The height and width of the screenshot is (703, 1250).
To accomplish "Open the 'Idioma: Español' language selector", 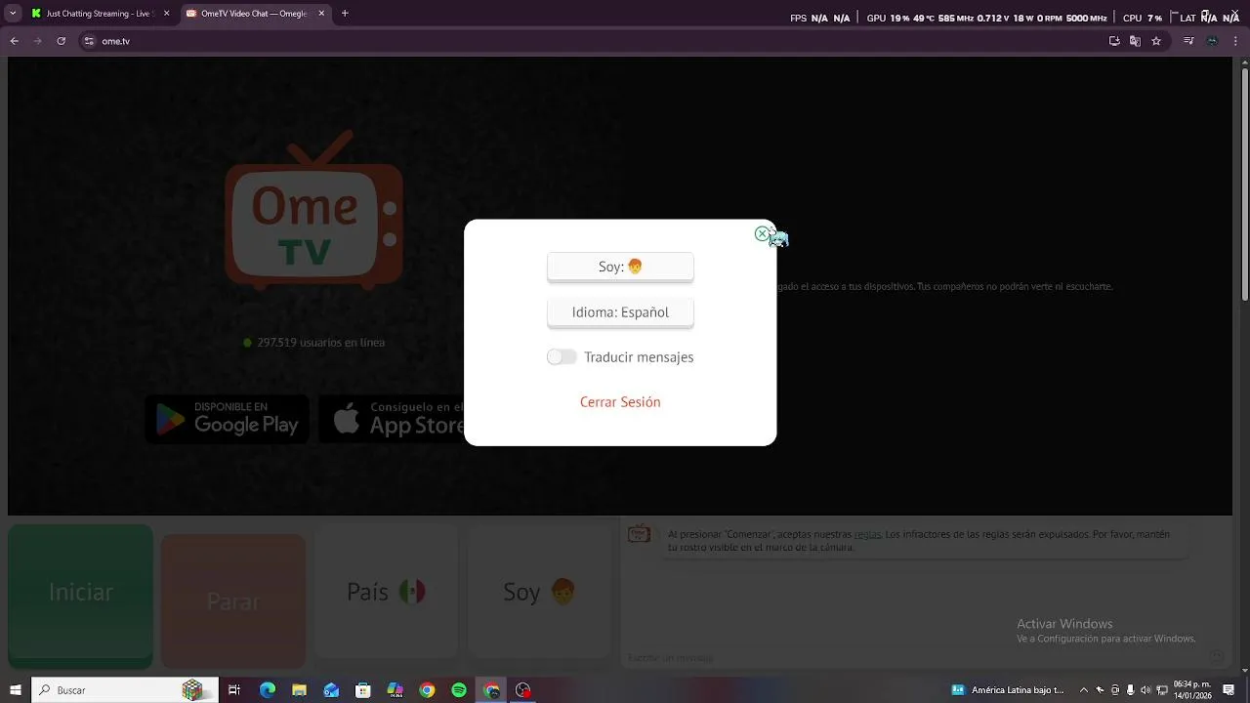I will pyautogui.click(x=620, y=312).
